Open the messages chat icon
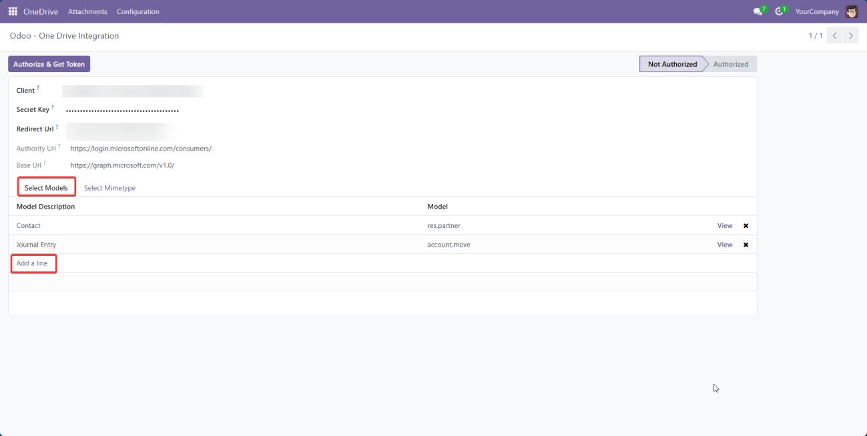Image resolution: width=867 pixels, height=436 pixels. pyautogui.click(x=758, y=11)
